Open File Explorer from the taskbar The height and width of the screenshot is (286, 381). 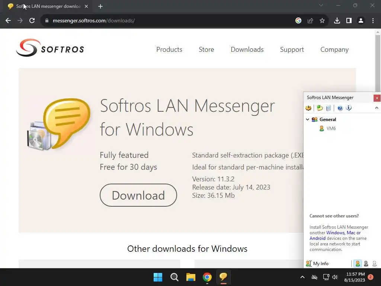[191, 277]
